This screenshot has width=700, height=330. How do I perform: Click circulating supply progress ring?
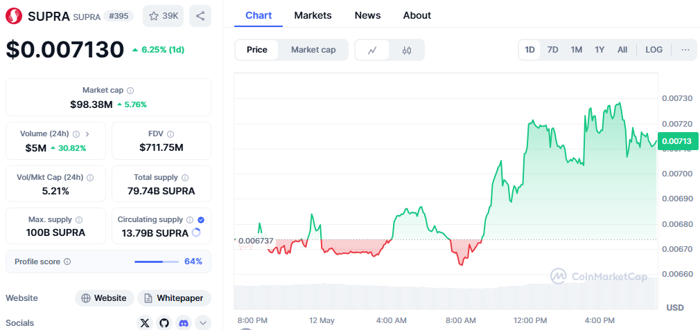(x=195, y=232)
